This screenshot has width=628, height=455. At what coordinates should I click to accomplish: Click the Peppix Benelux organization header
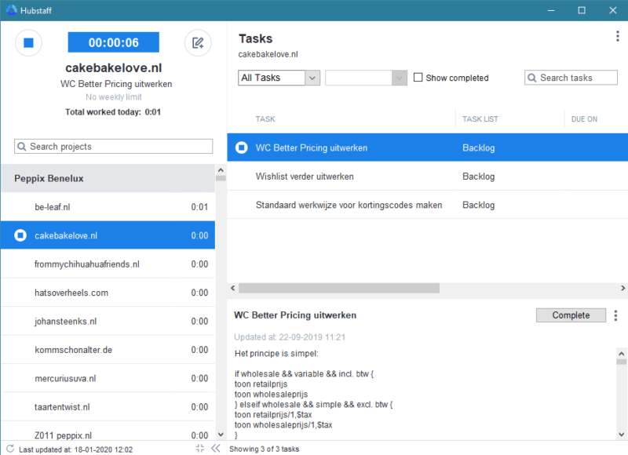pyautogui.click(x=108, y=179)
